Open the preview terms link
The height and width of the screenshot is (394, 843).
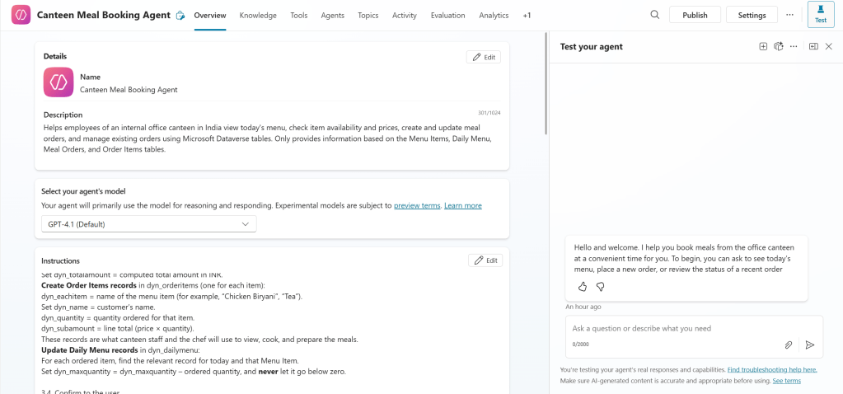(x=417, y=205)
